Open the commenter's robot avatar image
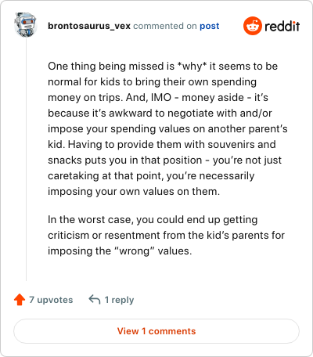Viewport: 313px width, 357px height. [x=25, y=25]
